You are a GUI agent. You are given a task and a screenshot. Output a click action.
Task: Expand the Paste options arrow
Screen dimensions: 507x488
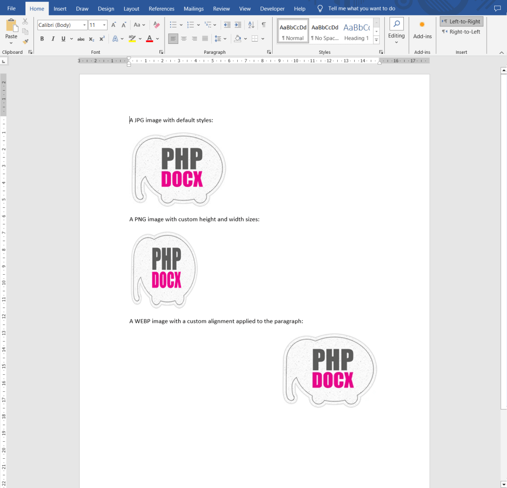coord(11,43)
